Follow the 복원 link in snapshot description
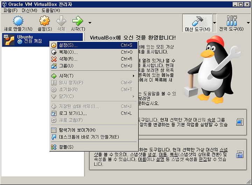Image resolution: width=252 pixels, height=185 pixels. [x=174, y=155]
